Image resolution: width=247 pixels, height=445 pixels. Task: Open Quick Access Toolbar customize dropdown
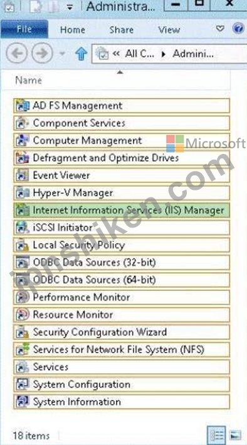[x=70, y=8]
